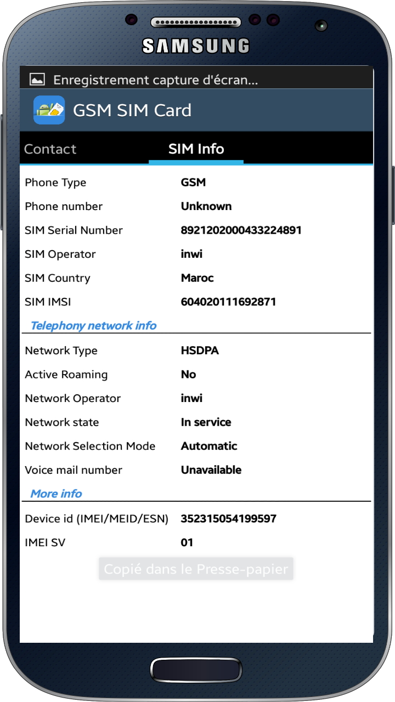Screen dimensions: 395x702
Task: Tap the SIM Serial Number label
Action: (x=74, y=230)
